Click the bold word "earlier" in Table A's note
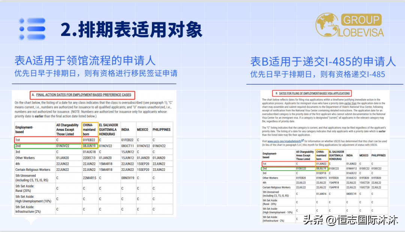This screenshot has width=405, height=232. (x=39, y=116)
